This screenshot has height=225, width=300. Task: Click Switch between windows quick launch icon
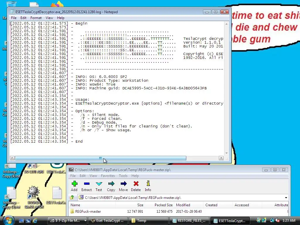(28, 221)
